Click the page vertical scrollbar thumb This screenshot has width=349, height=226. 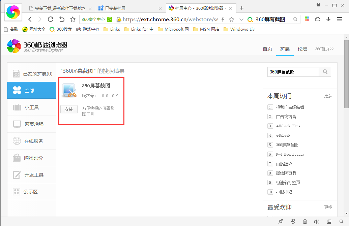coord(346,74)
